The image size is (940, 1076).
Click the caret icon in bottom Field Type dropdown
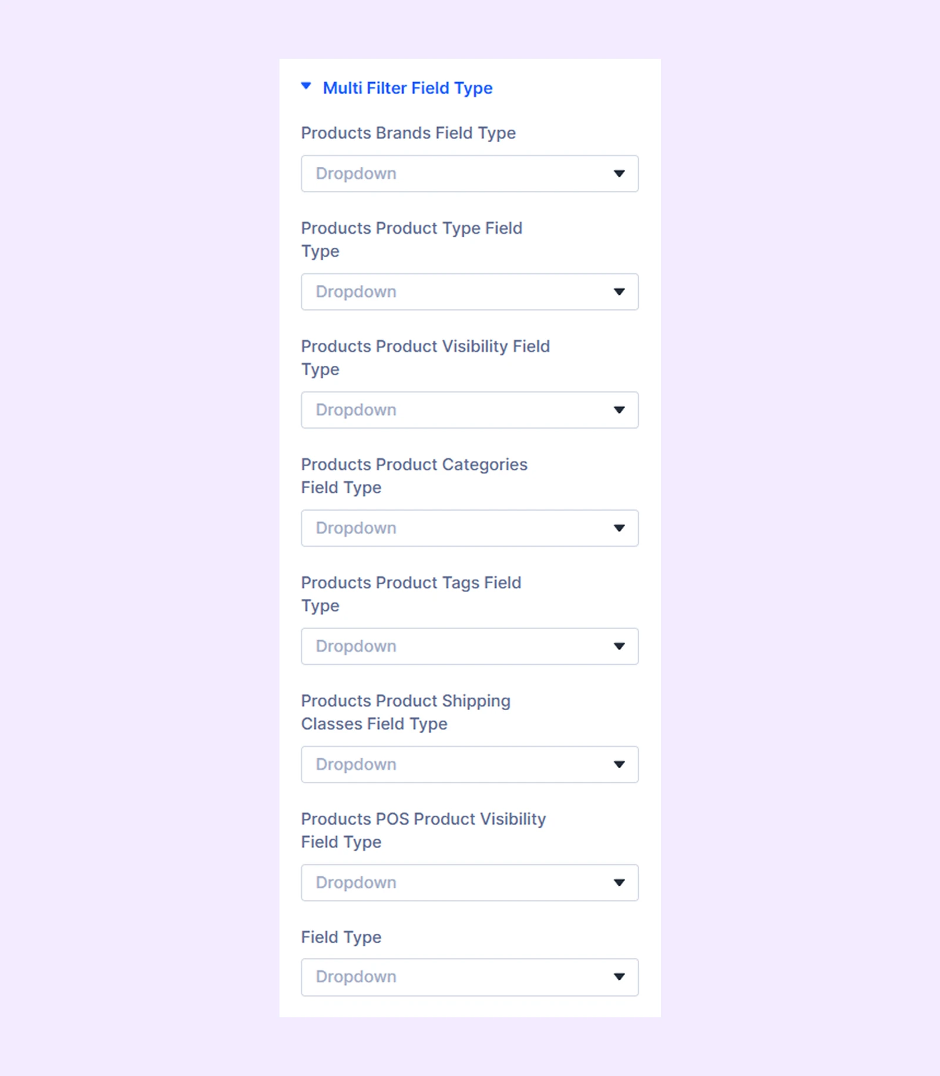[x=619, y=977]
